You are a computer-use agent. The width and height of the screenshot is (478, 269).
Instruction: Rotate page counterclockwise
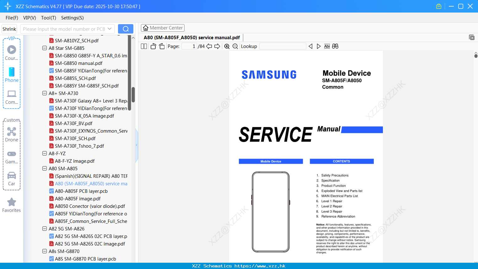[153, 46]
